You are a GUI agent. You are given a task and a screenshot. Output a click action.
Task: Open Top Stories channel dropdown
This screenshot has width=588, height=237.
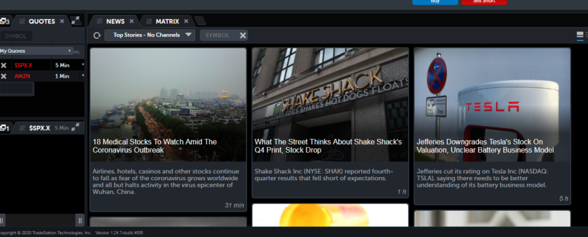(150, 35)
